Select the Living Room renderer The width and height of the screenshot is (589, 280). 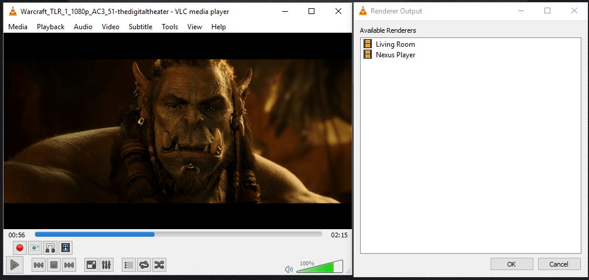[395, 44]
